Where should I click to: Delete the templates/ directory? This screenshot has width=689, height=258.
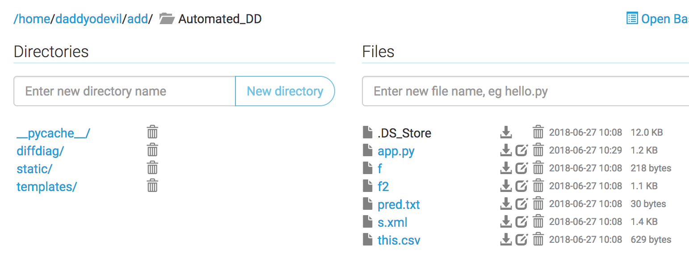coord(152,186)
